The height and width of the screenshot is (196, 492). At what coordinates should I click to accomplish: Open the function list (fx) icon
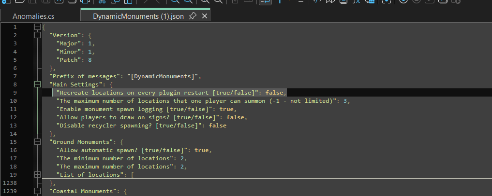point(356,2)
